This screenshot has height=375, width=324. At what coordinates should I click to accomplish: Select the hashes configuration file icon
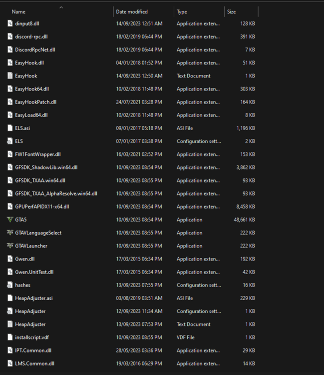coord(10,285)
